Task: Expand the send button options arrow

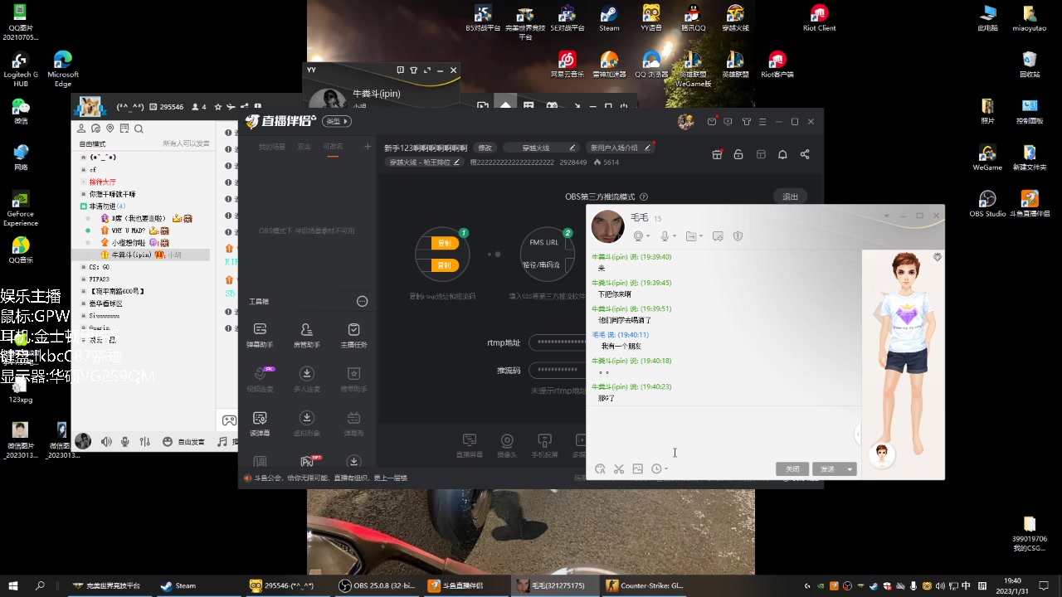Action: (x=850, y=469)
